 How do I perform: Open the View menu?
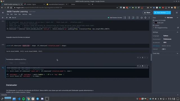[15, 14]
